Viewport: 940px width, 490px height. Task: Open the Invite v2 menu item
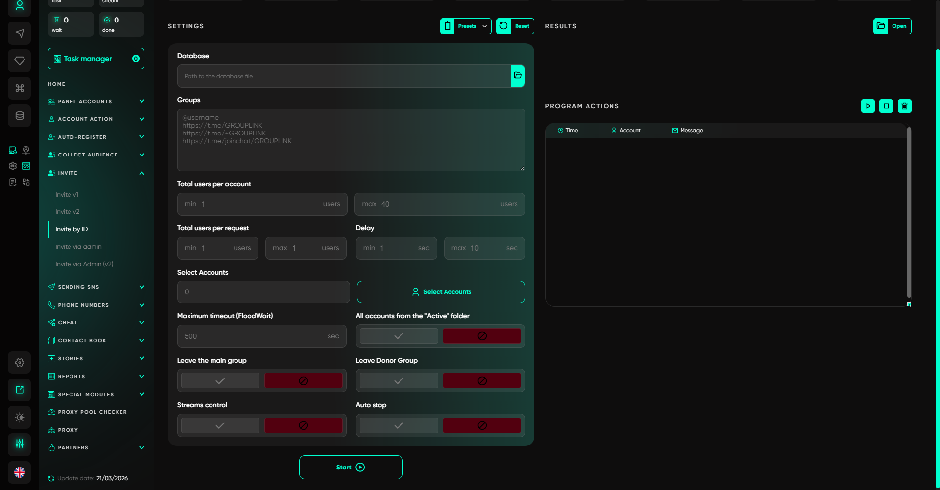pos(67,212)
